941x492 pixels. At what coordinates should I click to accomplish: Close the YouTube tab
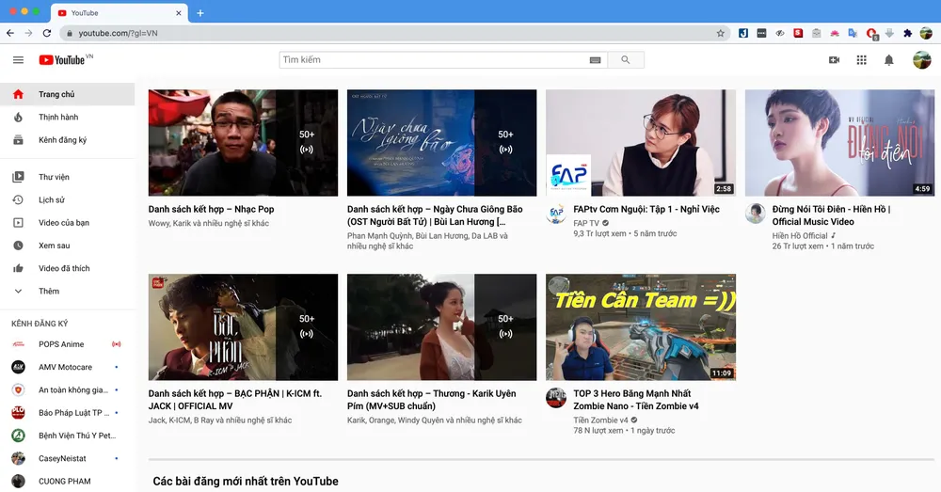(x=178, y=13)
